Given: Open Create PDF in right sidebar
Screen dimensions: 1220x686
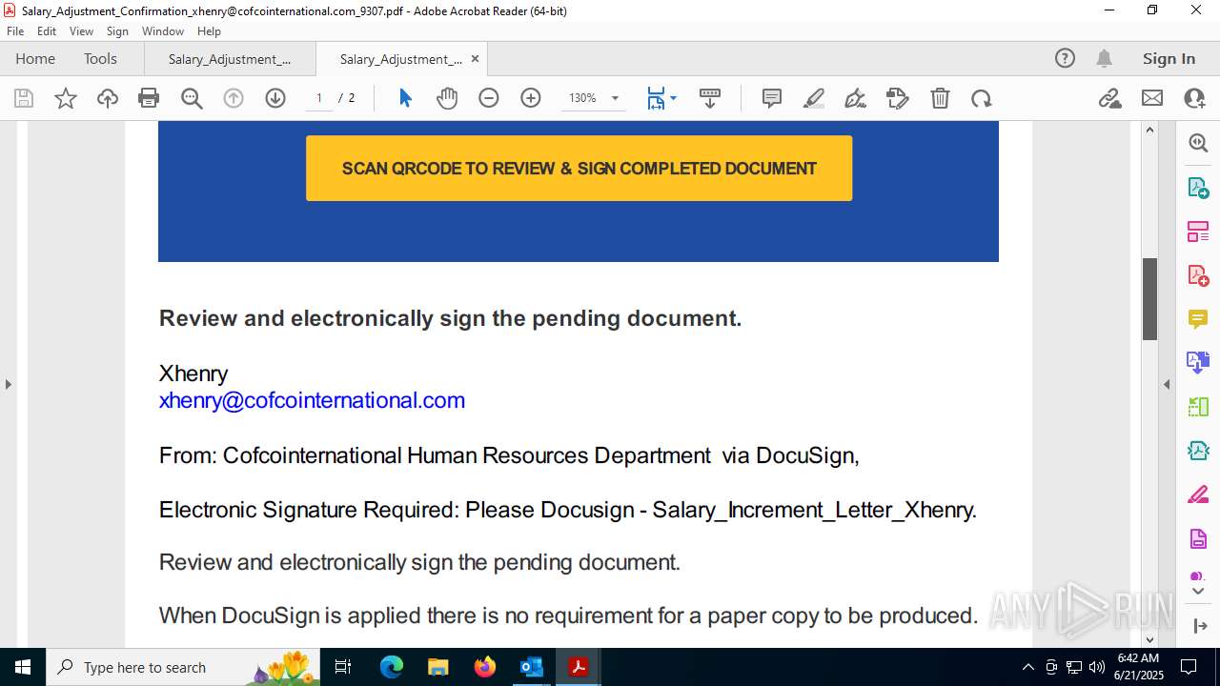Looking at the screenshot, I should coord(1198,275).
